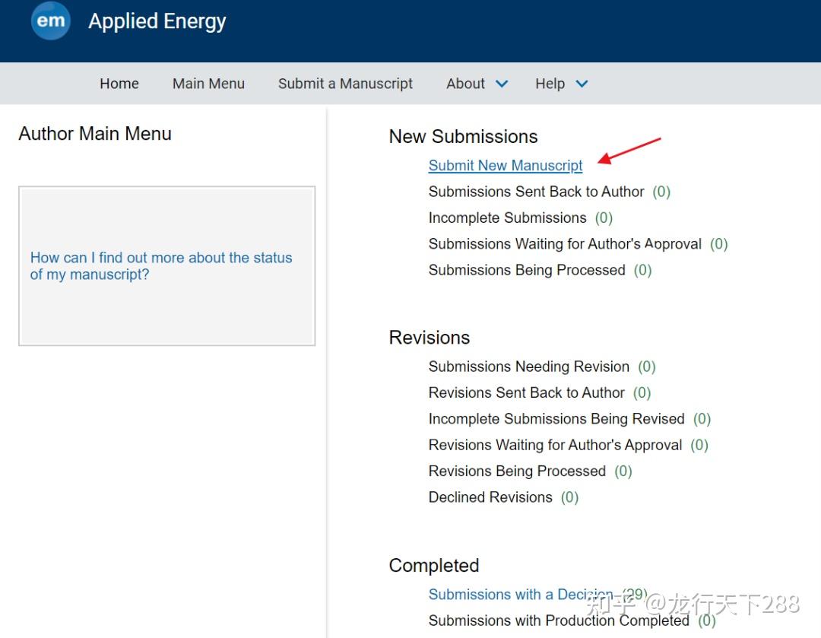Click the Submit New Manuscript link
The width and height of the screenshot is (821, 638).
click(x=506, y=166)
